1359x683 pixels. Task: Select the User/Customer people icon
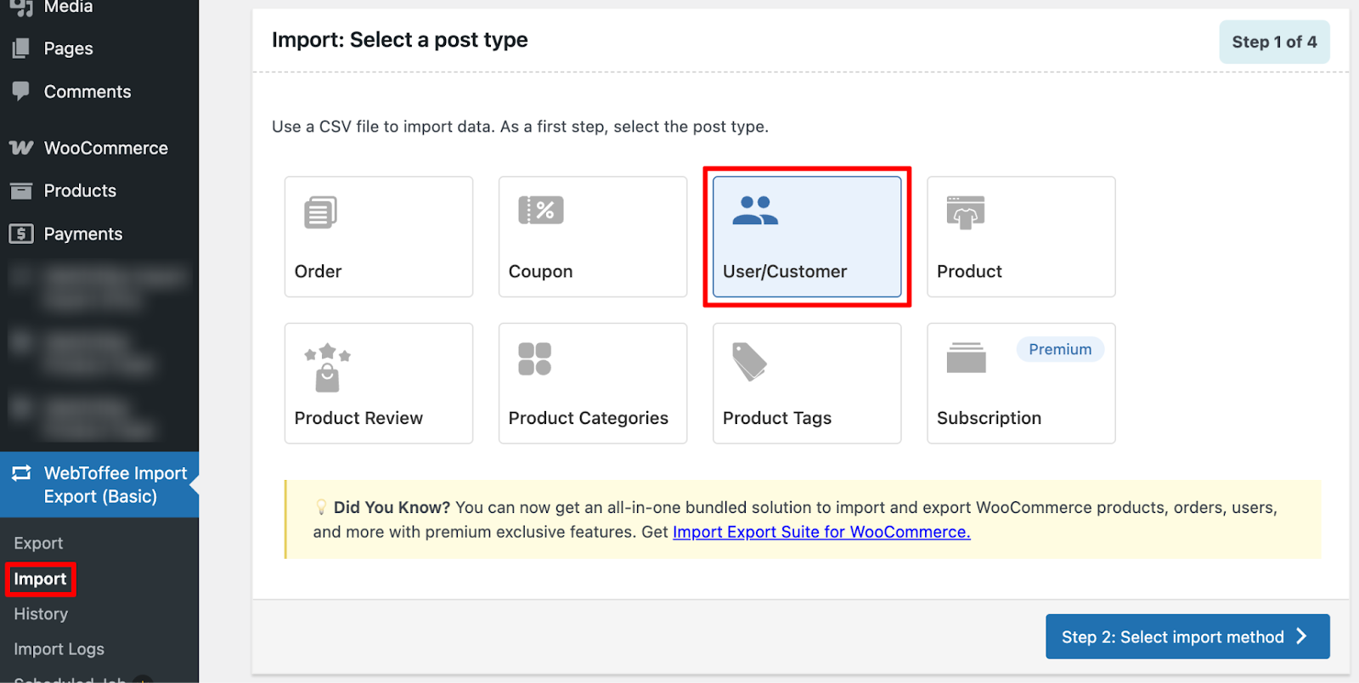[x=755, y=211]
